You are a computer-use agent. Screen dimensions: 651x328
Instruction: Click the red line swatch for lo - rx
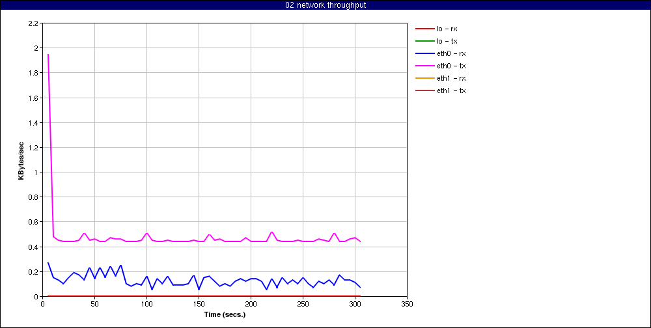(x=424, y=29)
